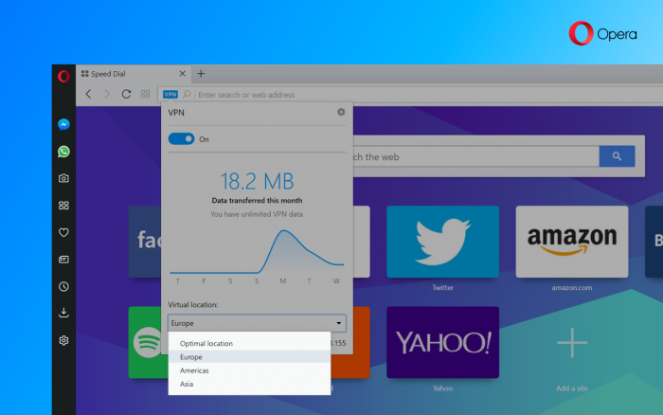Open the Amazon speed dial tile
The image size is (663, 415).
[572, 242]
